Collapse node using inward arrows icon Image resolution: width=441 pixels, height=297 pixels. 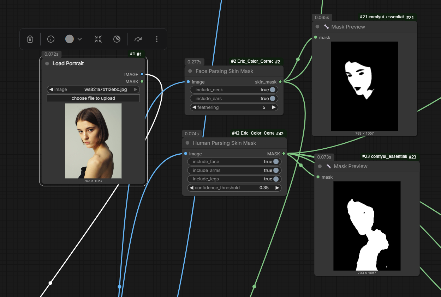[x=98, y=39]
